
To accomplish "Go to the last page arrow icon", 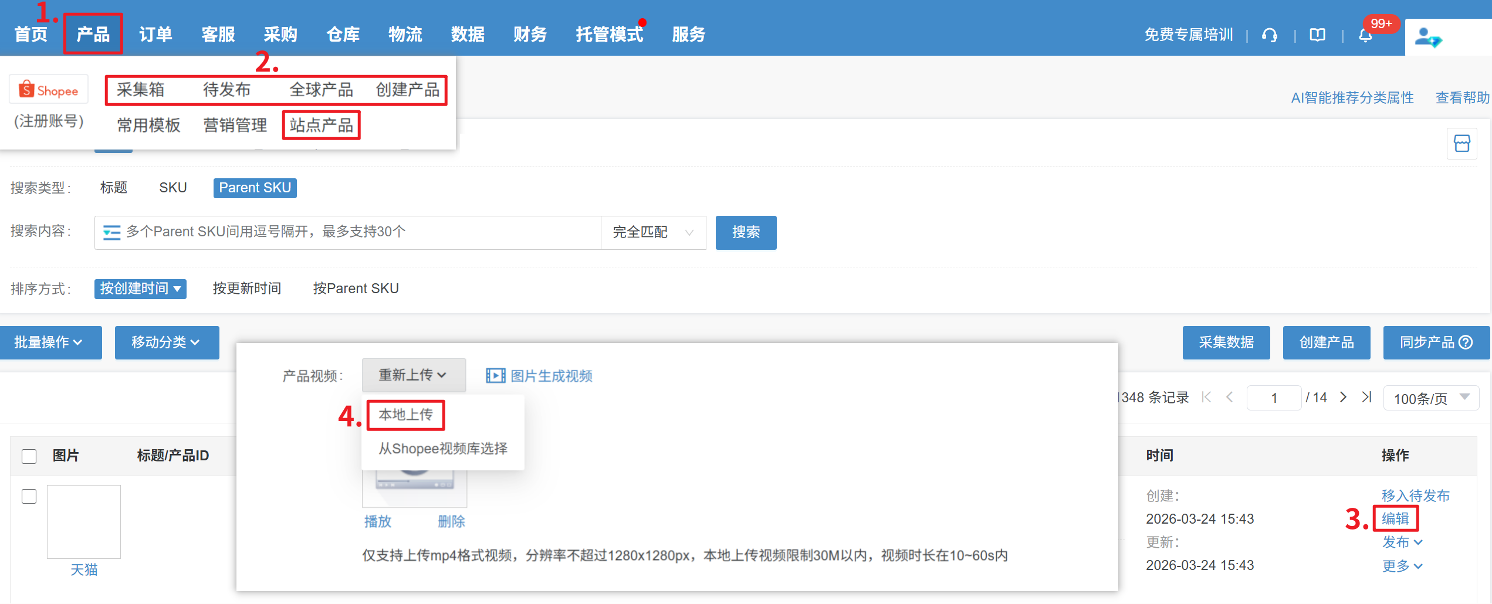I will pos(1366,398).
